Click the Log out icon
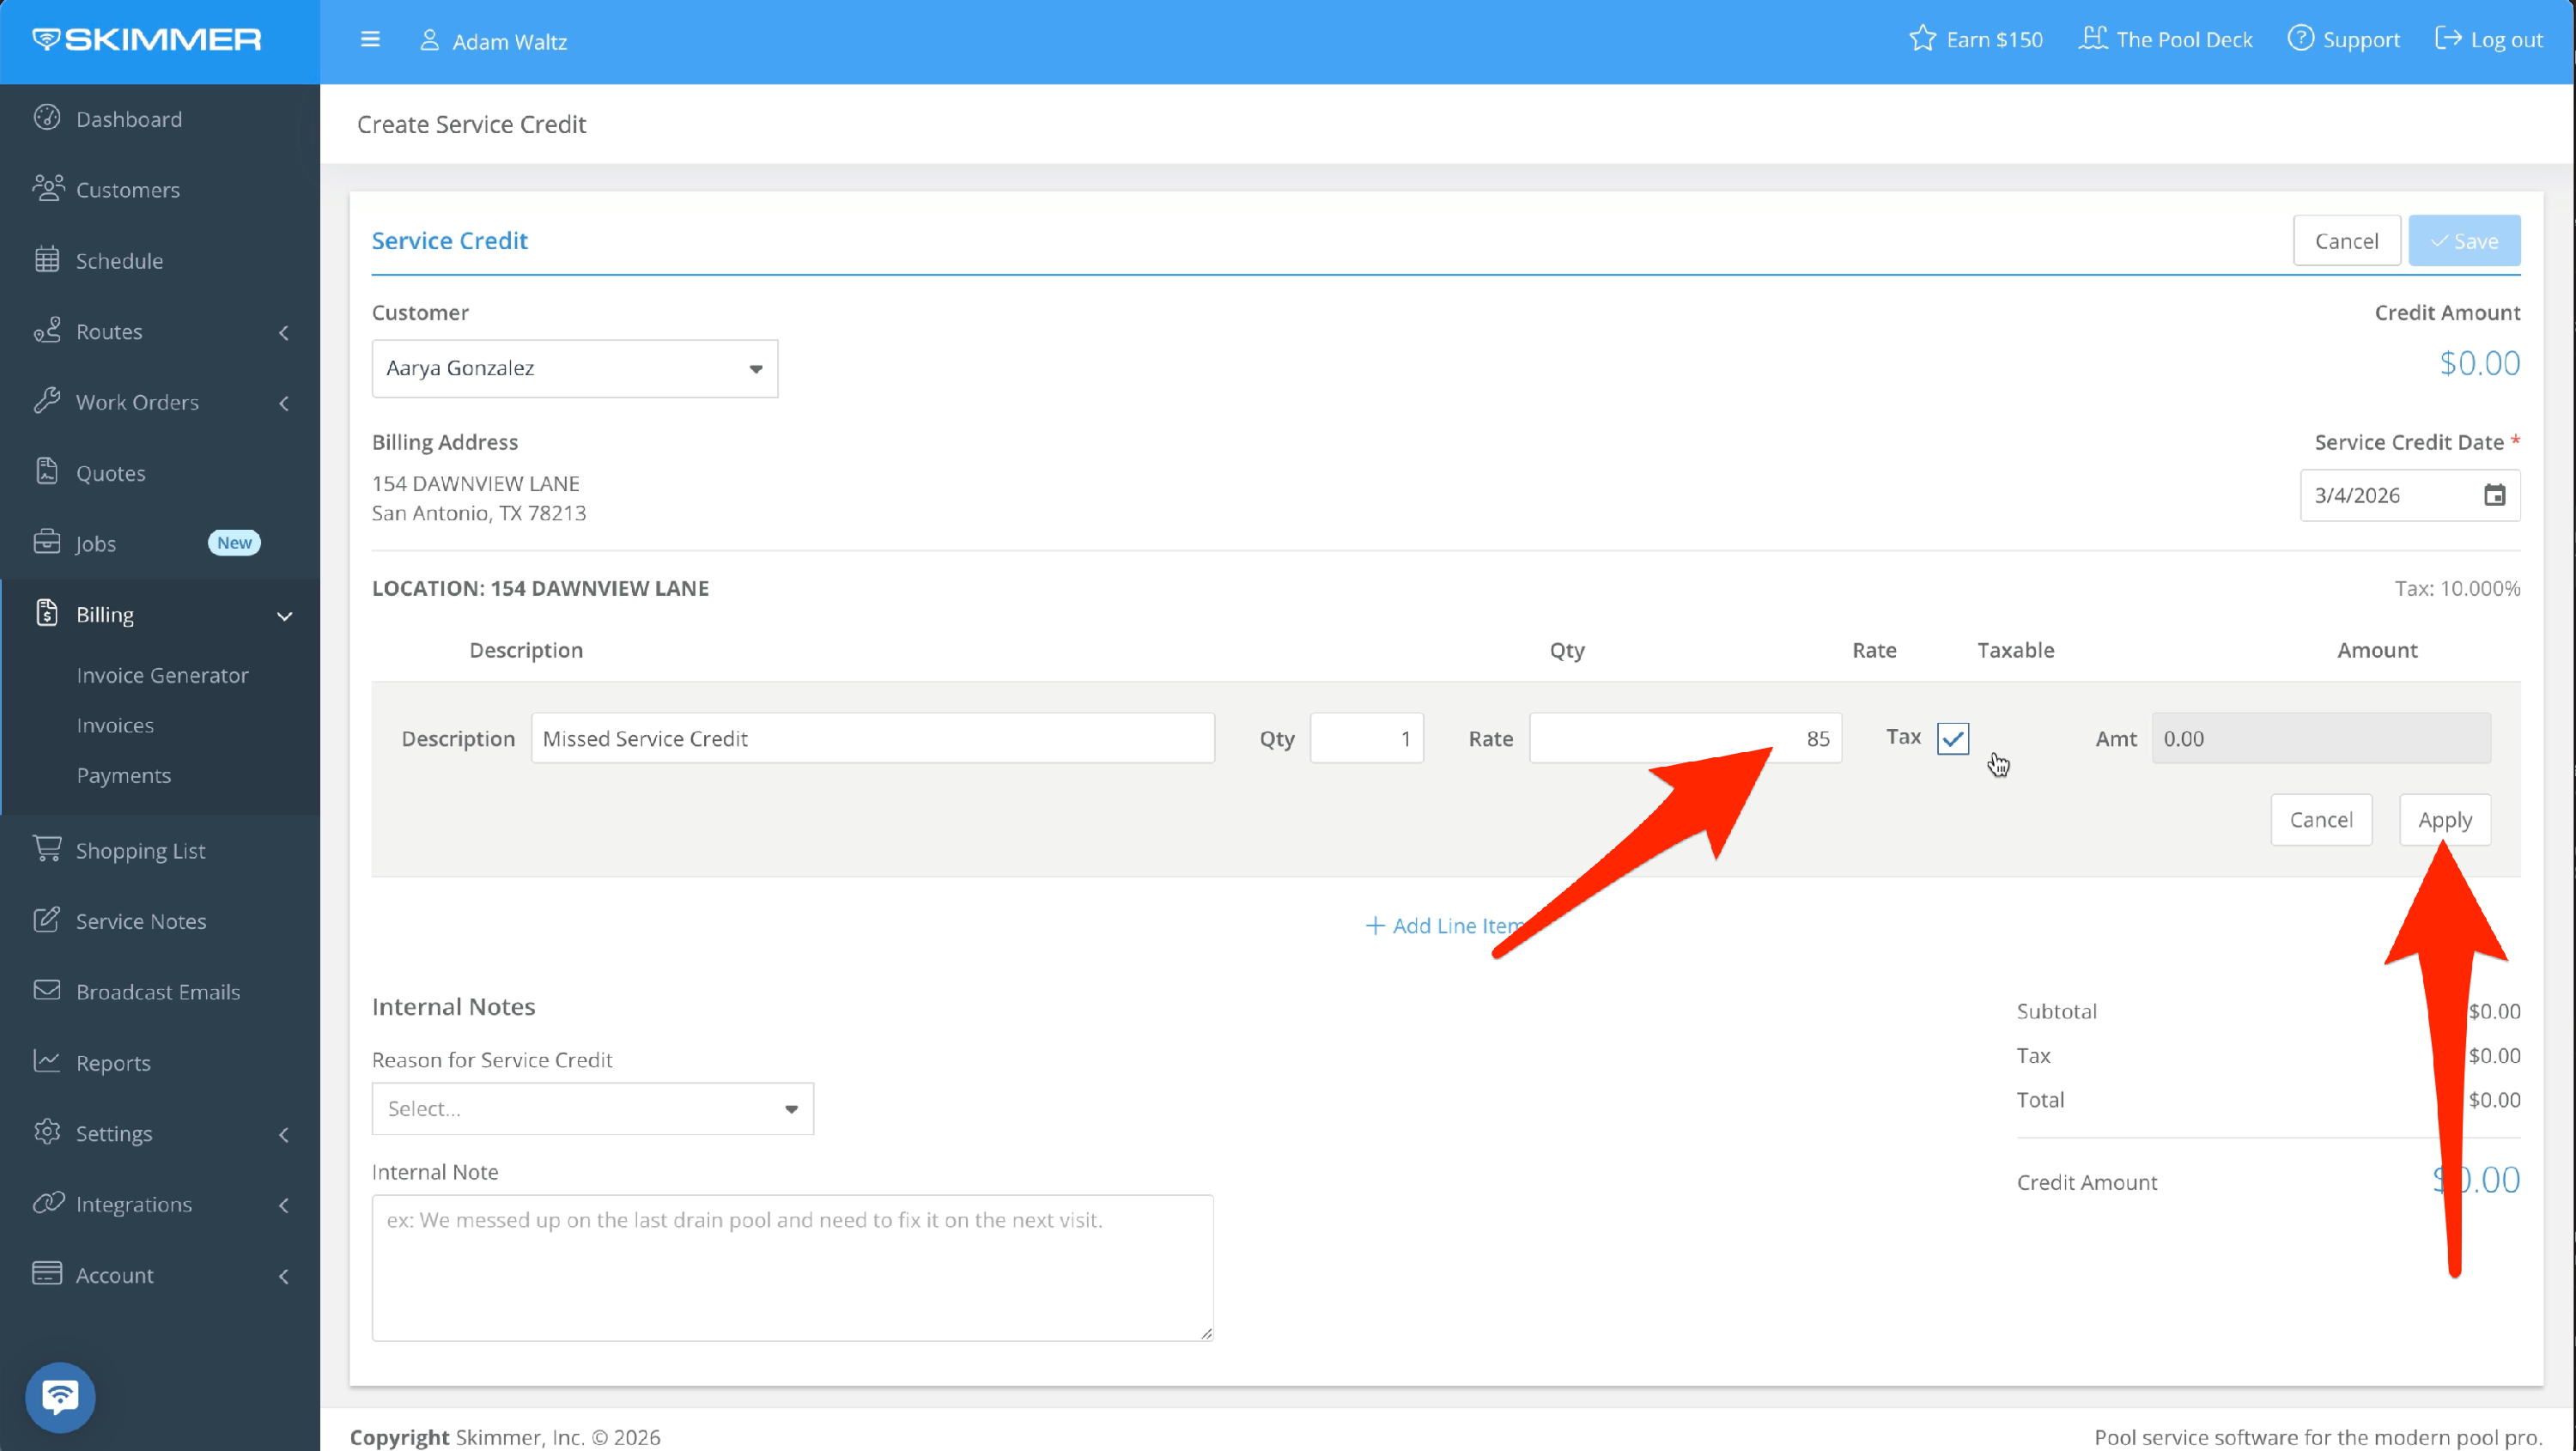Screen dimensions: 2576x1451 (2447, 39)
